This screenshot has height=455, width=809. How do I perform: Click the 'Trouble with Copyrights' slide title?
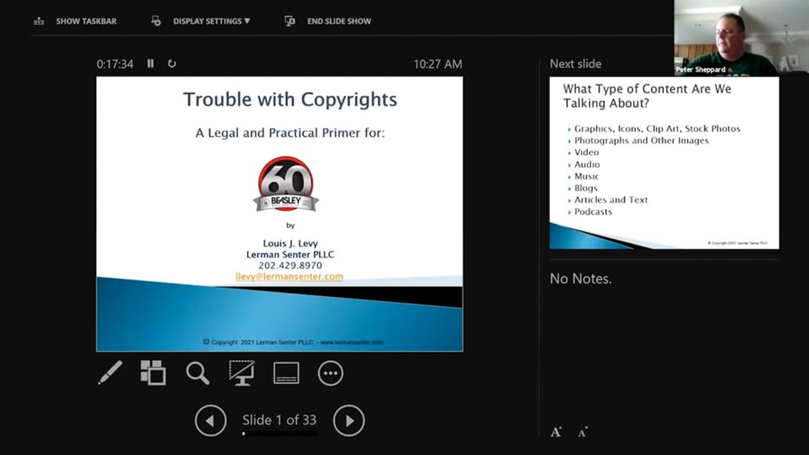point(290,99)
